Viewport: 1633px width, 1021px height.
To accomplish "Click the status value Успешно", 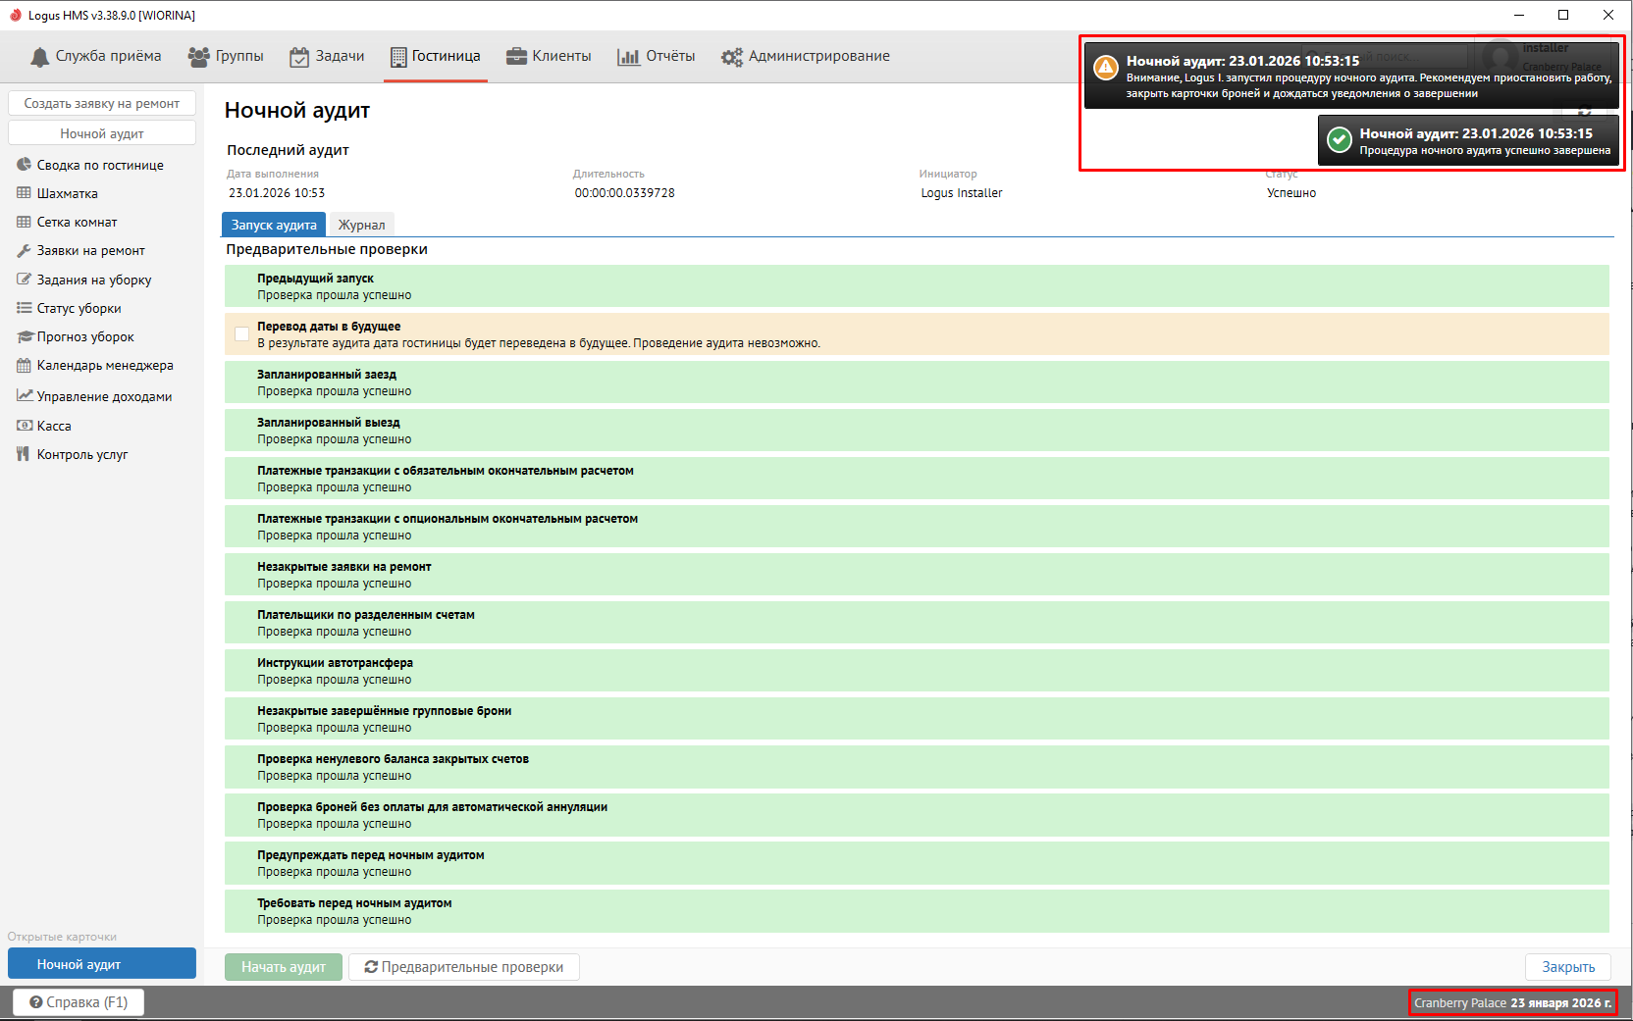I will [1291, 193].
